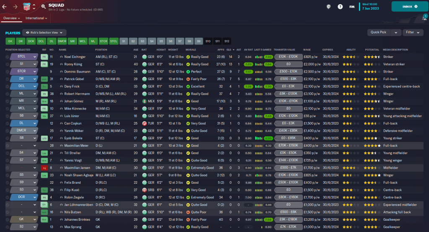
Task: Open the Overview tab menu
Action: [11, 18]
